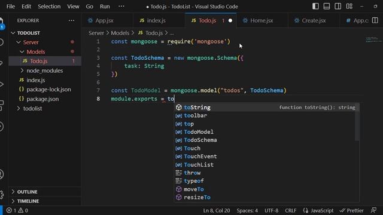Viewport: 383px width, 215px height.
Task: Change encoding via UTF-8 status item
Action: click(x=271, y=210)
